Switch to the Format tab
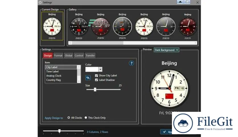238x137 pixels. (x=58, y=55)
